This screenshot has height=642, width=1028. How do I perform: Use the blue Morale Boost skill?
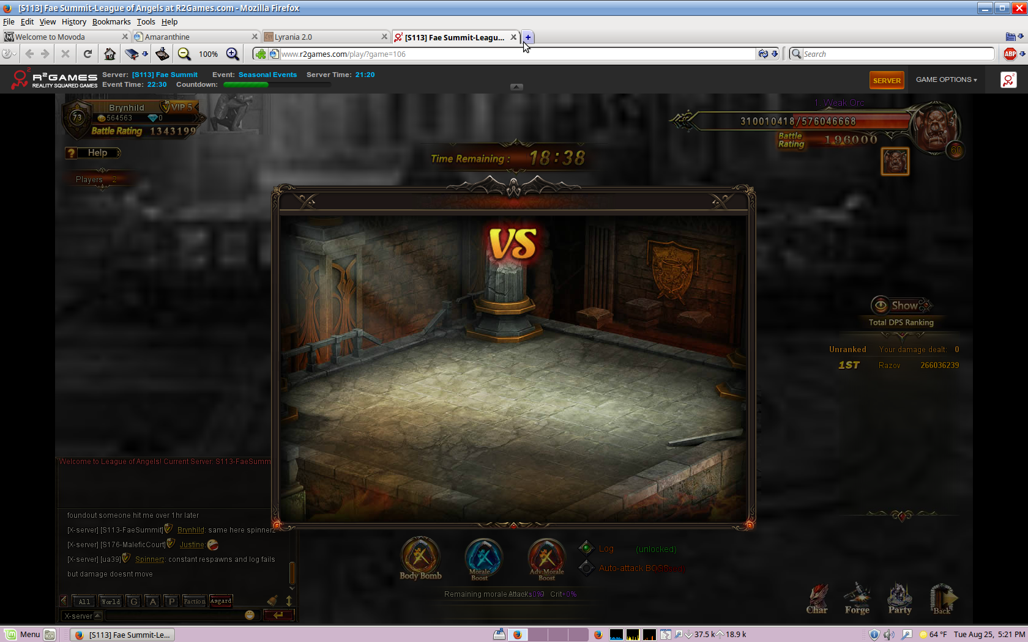pyautogui.click(x=483, y=556)
